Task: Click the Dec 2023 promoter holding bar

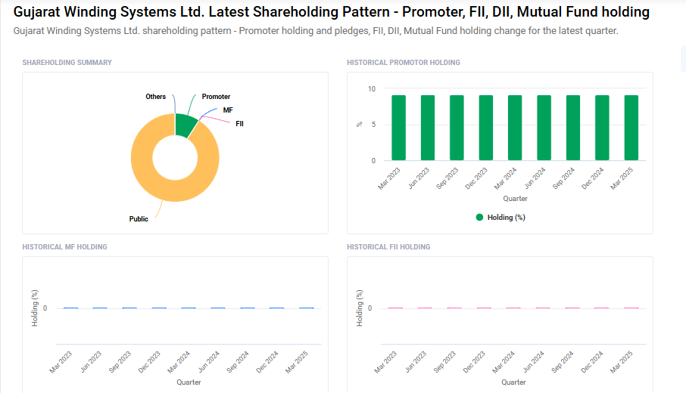Action: [486, 128]
